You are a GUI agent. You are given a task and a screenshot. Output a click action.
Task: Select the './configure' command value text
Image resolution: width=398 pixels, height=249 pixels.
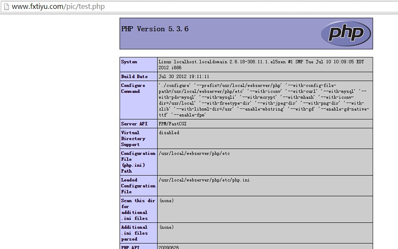[x=264, y=100]
